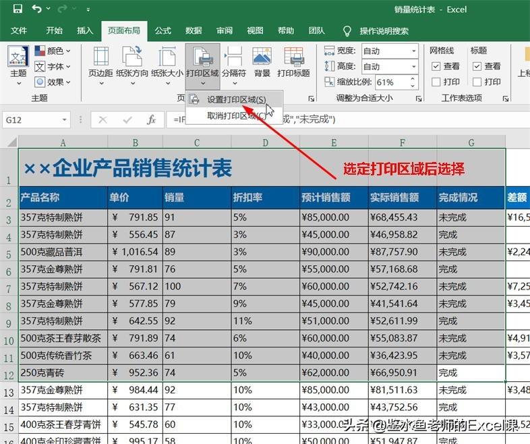The height and width of the screenshot is (444, 530).
Task: Open the 页面设置 group dialog launcher
Action: click(x=312, y=99)
